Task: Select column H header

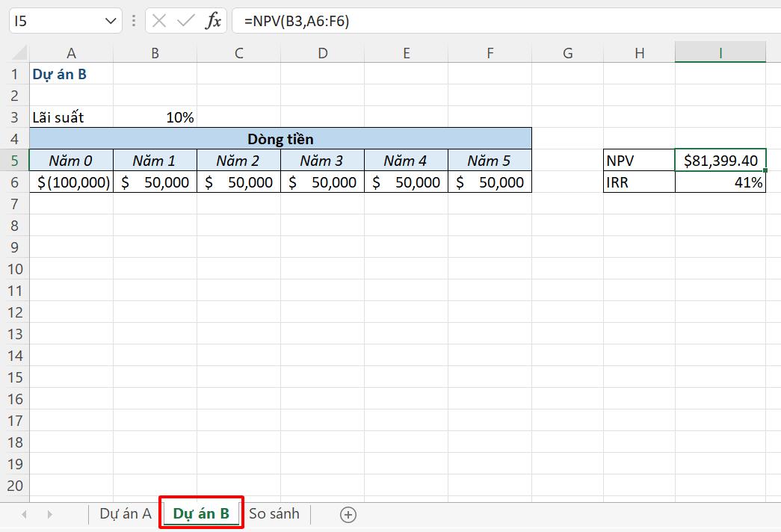Action: pos(639,53)
